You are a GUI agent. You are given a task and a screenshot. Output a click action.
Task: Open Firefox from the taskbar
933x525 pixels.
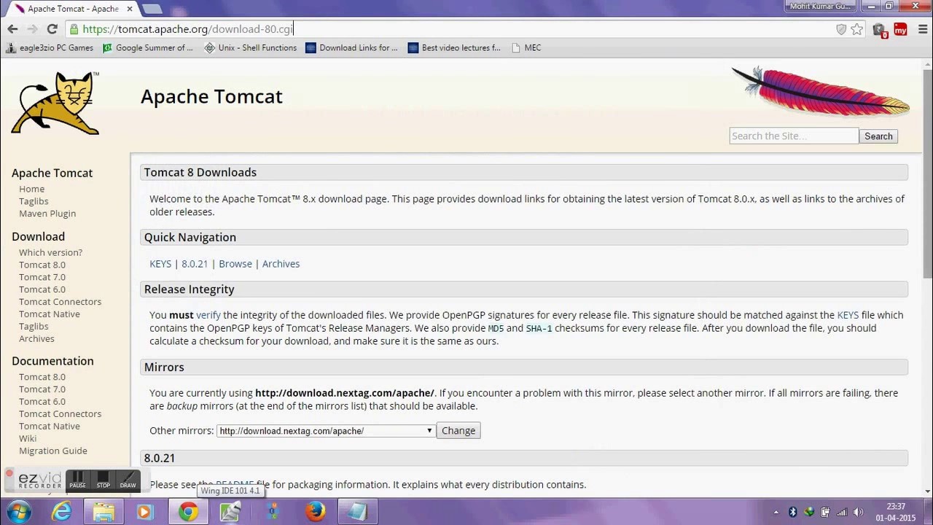[315, 512]
